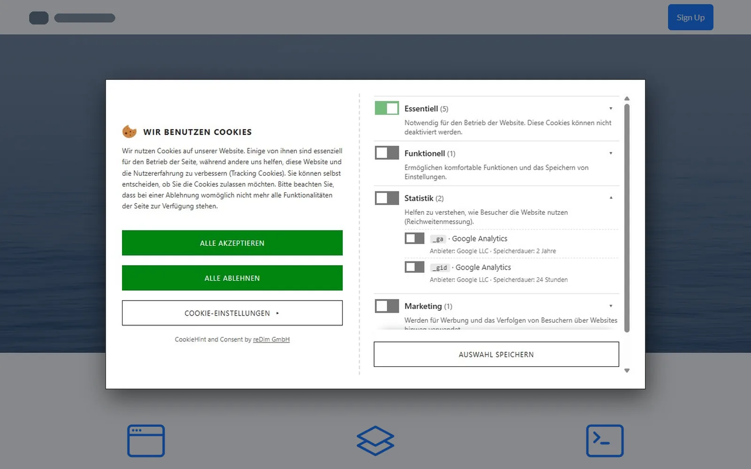This screenshot has height=469, width=751.
Task: Turn on the _ga Google Analytics switch
Action: pos(414,238)
